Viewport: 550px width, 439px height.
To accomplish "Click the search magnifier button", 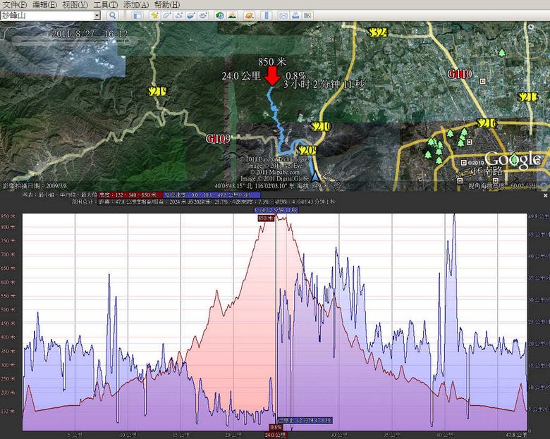I will pyautogui.click(x=113, y=15).
